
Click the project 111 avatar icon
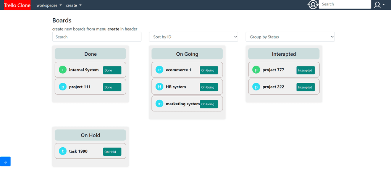tap(63, 87)
